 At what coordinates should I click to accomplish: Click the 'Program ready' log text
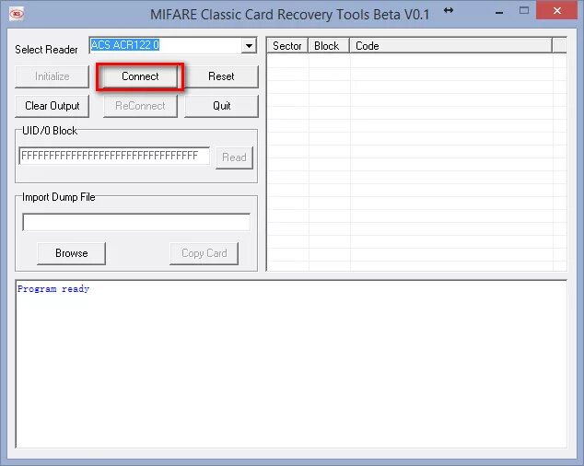pyautogui.click(x=53, y=289)
